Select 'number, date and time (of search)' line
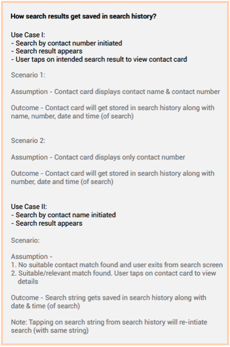Screen dimensions: 230x347 pos(62,182)
